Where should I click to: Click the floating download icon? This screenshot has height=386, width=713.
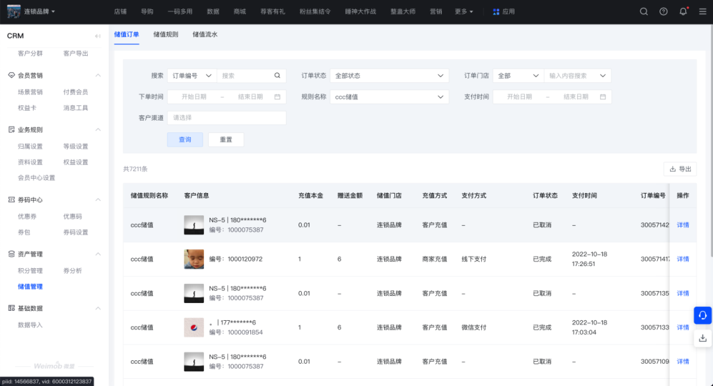tap(702, 339)
